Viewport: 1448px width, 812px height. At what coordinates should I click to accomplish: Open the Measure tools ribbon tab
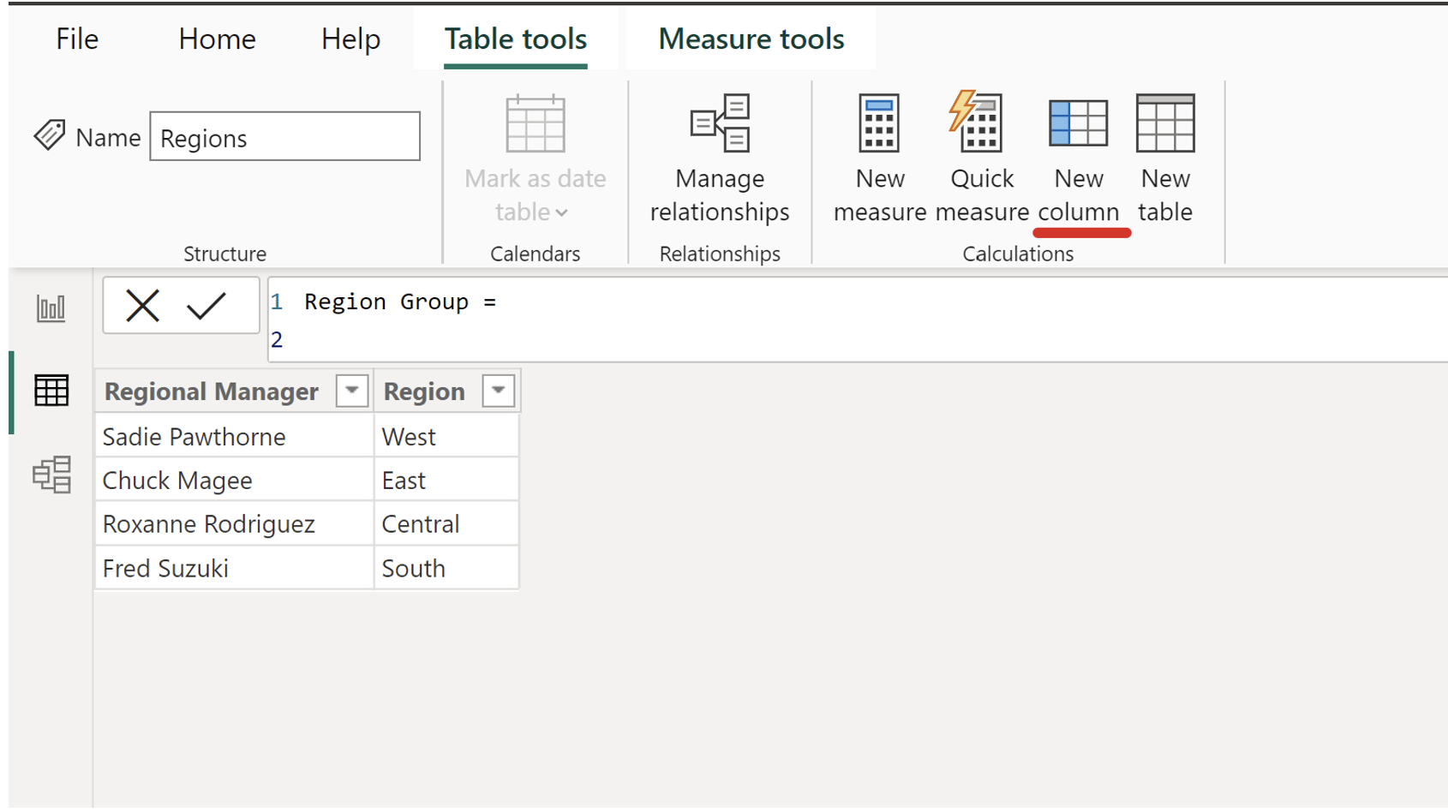tap(751, 39)
